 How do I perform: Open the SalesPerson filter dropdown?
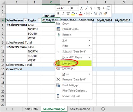click(x=25, y=20)
